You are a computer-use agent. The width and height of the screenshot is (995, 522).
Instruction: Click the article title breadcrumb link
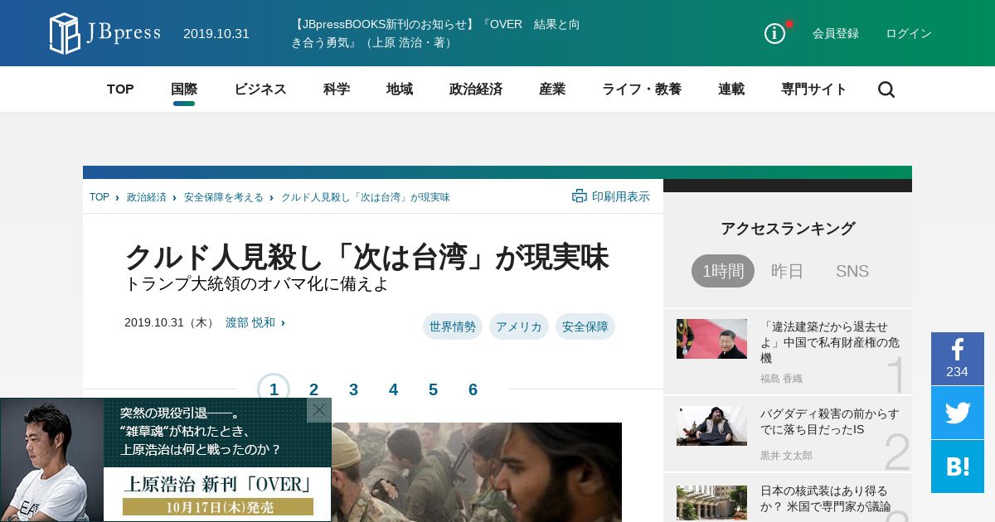(366, 197)
